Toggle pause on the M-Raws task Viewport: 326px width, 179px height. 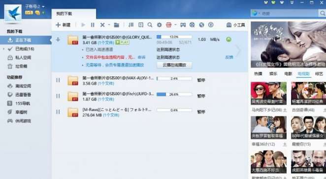(58, 112)
